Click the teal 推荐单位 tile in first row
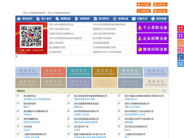 click(x=79, y=72)
